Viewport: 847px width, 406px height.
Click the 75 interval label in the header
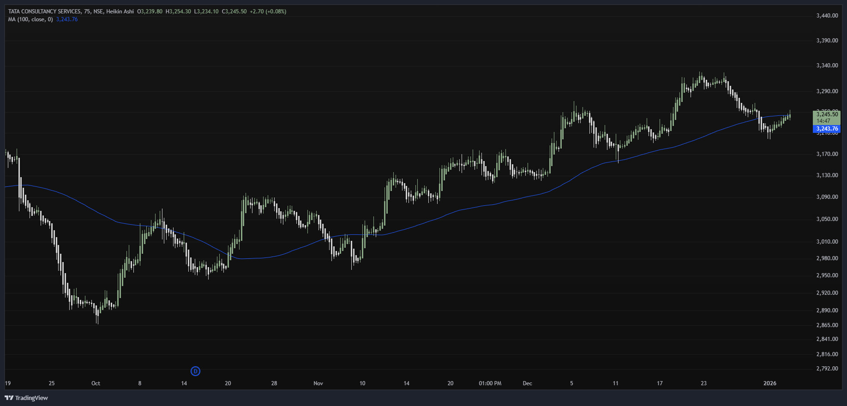tap(87, 12)
